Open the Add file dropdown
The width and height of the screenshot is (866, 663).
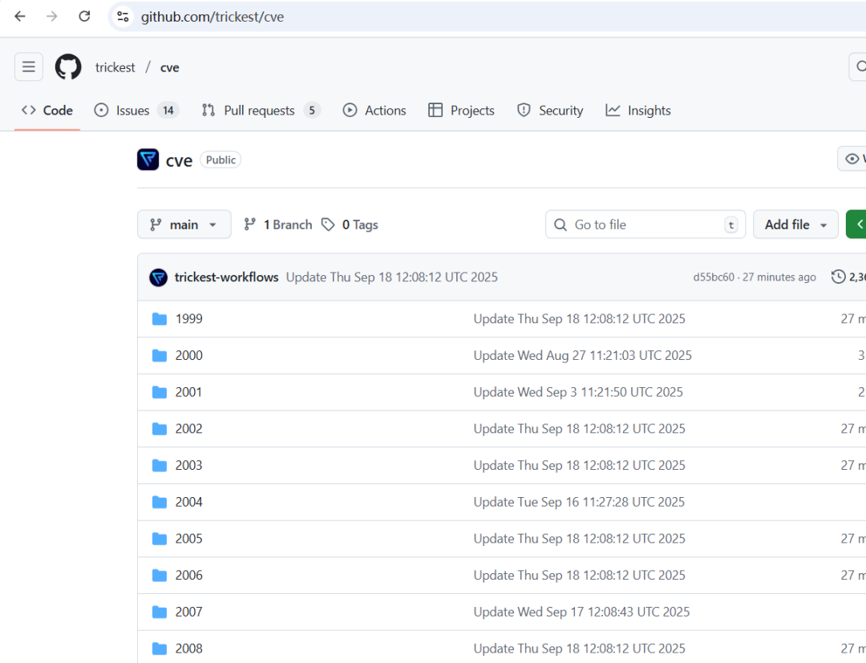[x=795, y=224]
